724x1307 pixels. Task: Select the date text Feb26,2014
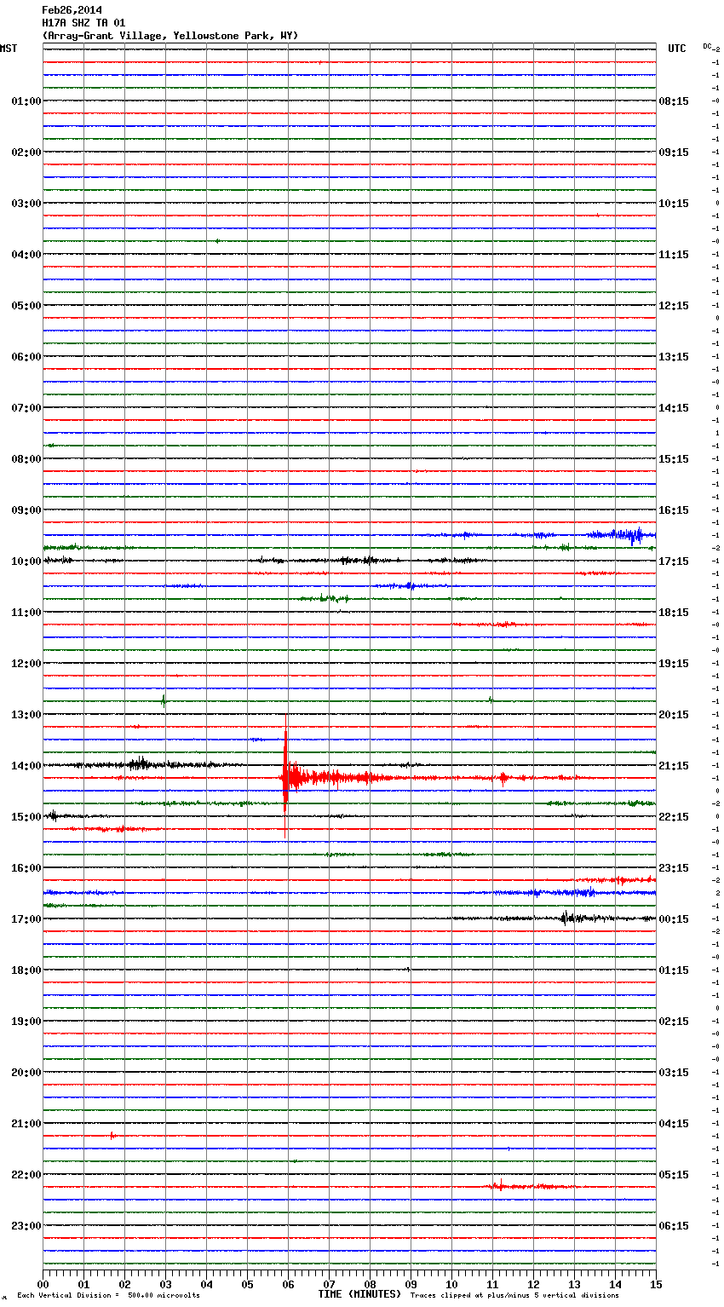pos(72,10)
